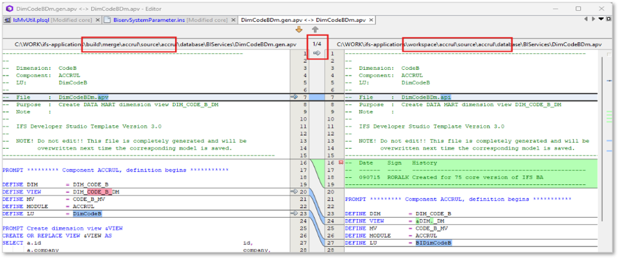The width and height of the screenshot is (618, 258).
Task: Close the DimCodeBDm.gen.apv diff tab
Action: [371, 20]
